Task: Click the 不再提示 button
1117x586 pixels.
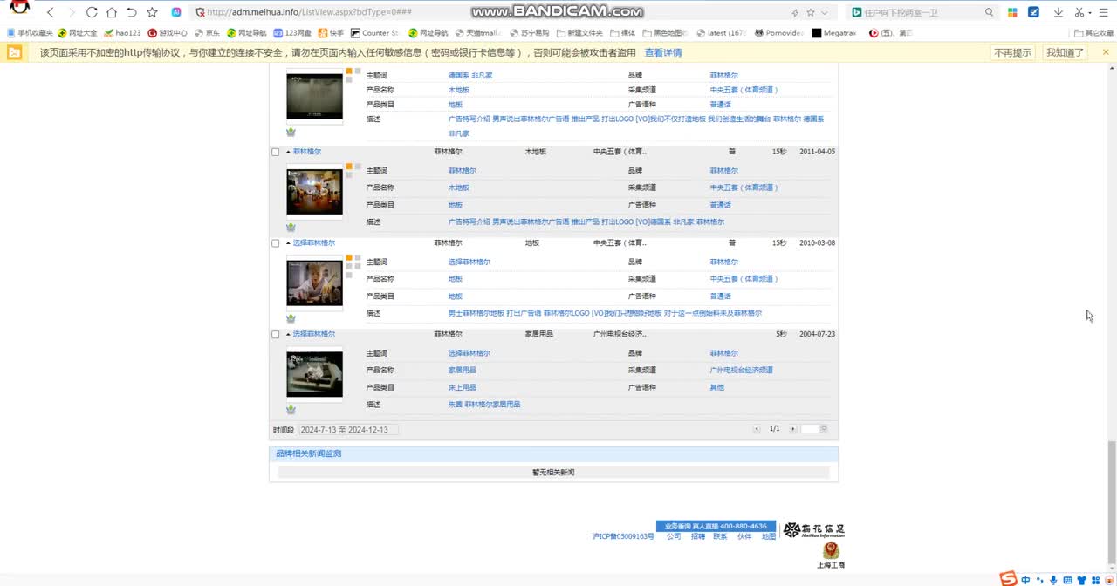Action: (x=1012, y=52)
